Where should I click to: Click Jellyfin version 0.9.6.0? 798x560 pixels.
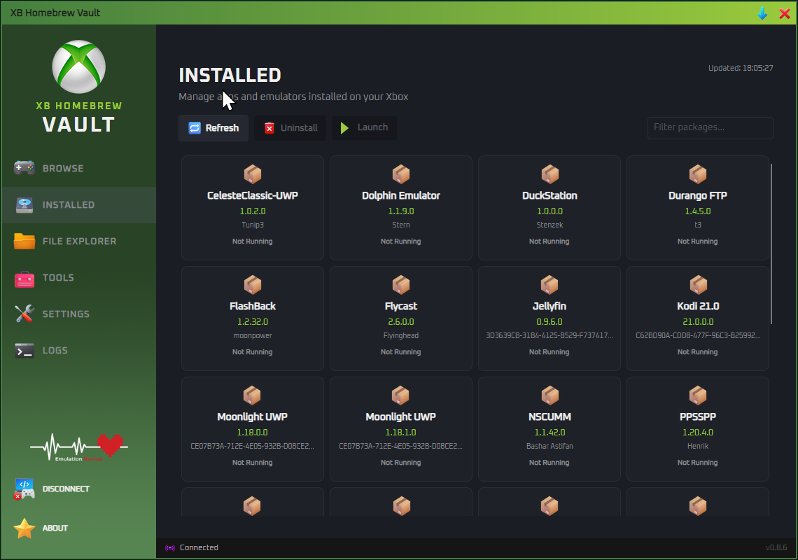point(549,322)
